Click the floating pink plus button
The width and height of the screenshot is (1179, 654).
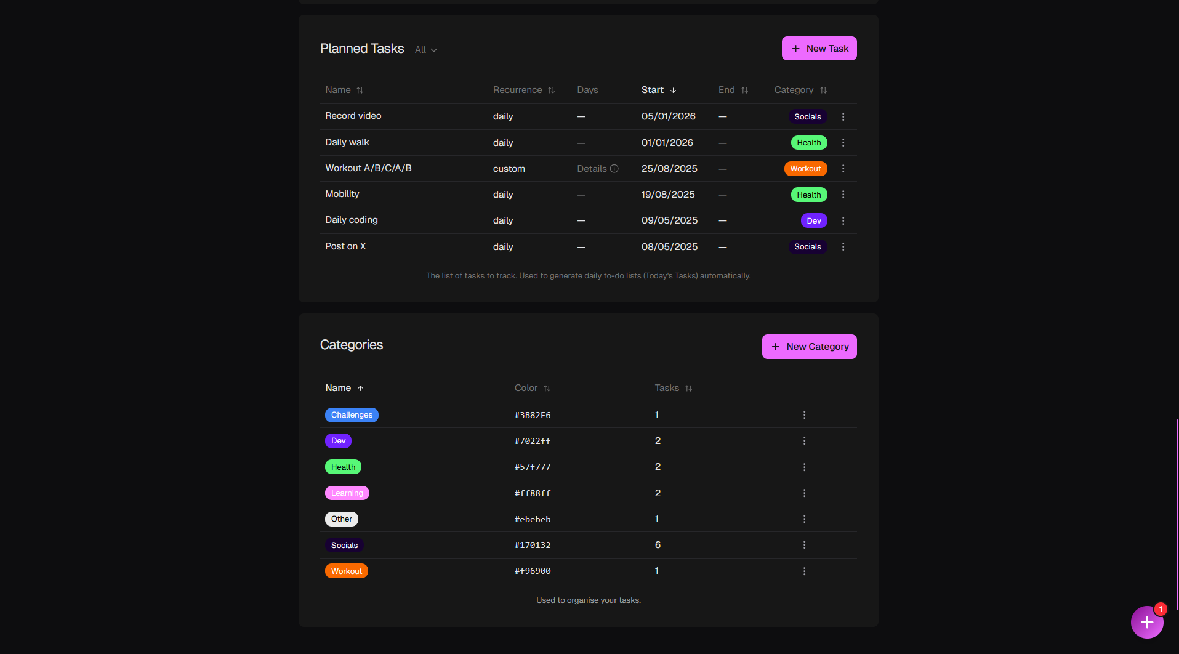pyautogui.click(x=1147, y=622)
